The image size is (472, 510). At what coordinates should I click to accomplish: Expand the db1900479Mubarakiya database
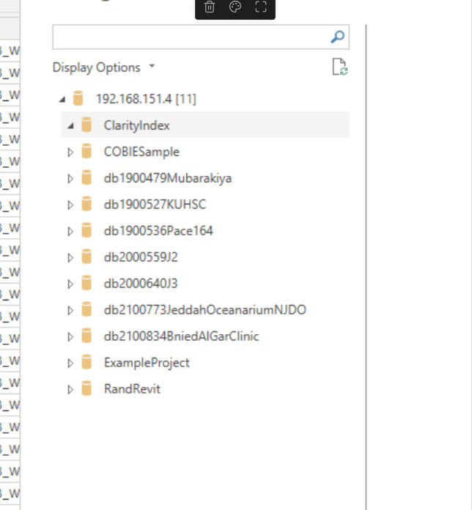coord(71,178)
